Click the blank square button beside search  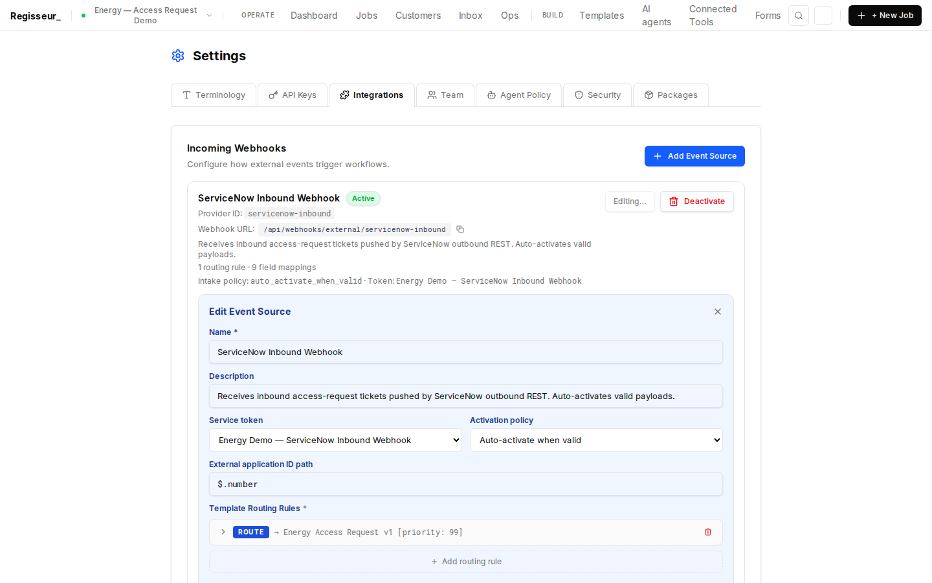(823, 16)
